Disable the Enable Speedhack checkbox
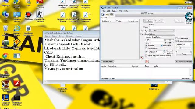This screenshot has width=195, height=109. 177,41
